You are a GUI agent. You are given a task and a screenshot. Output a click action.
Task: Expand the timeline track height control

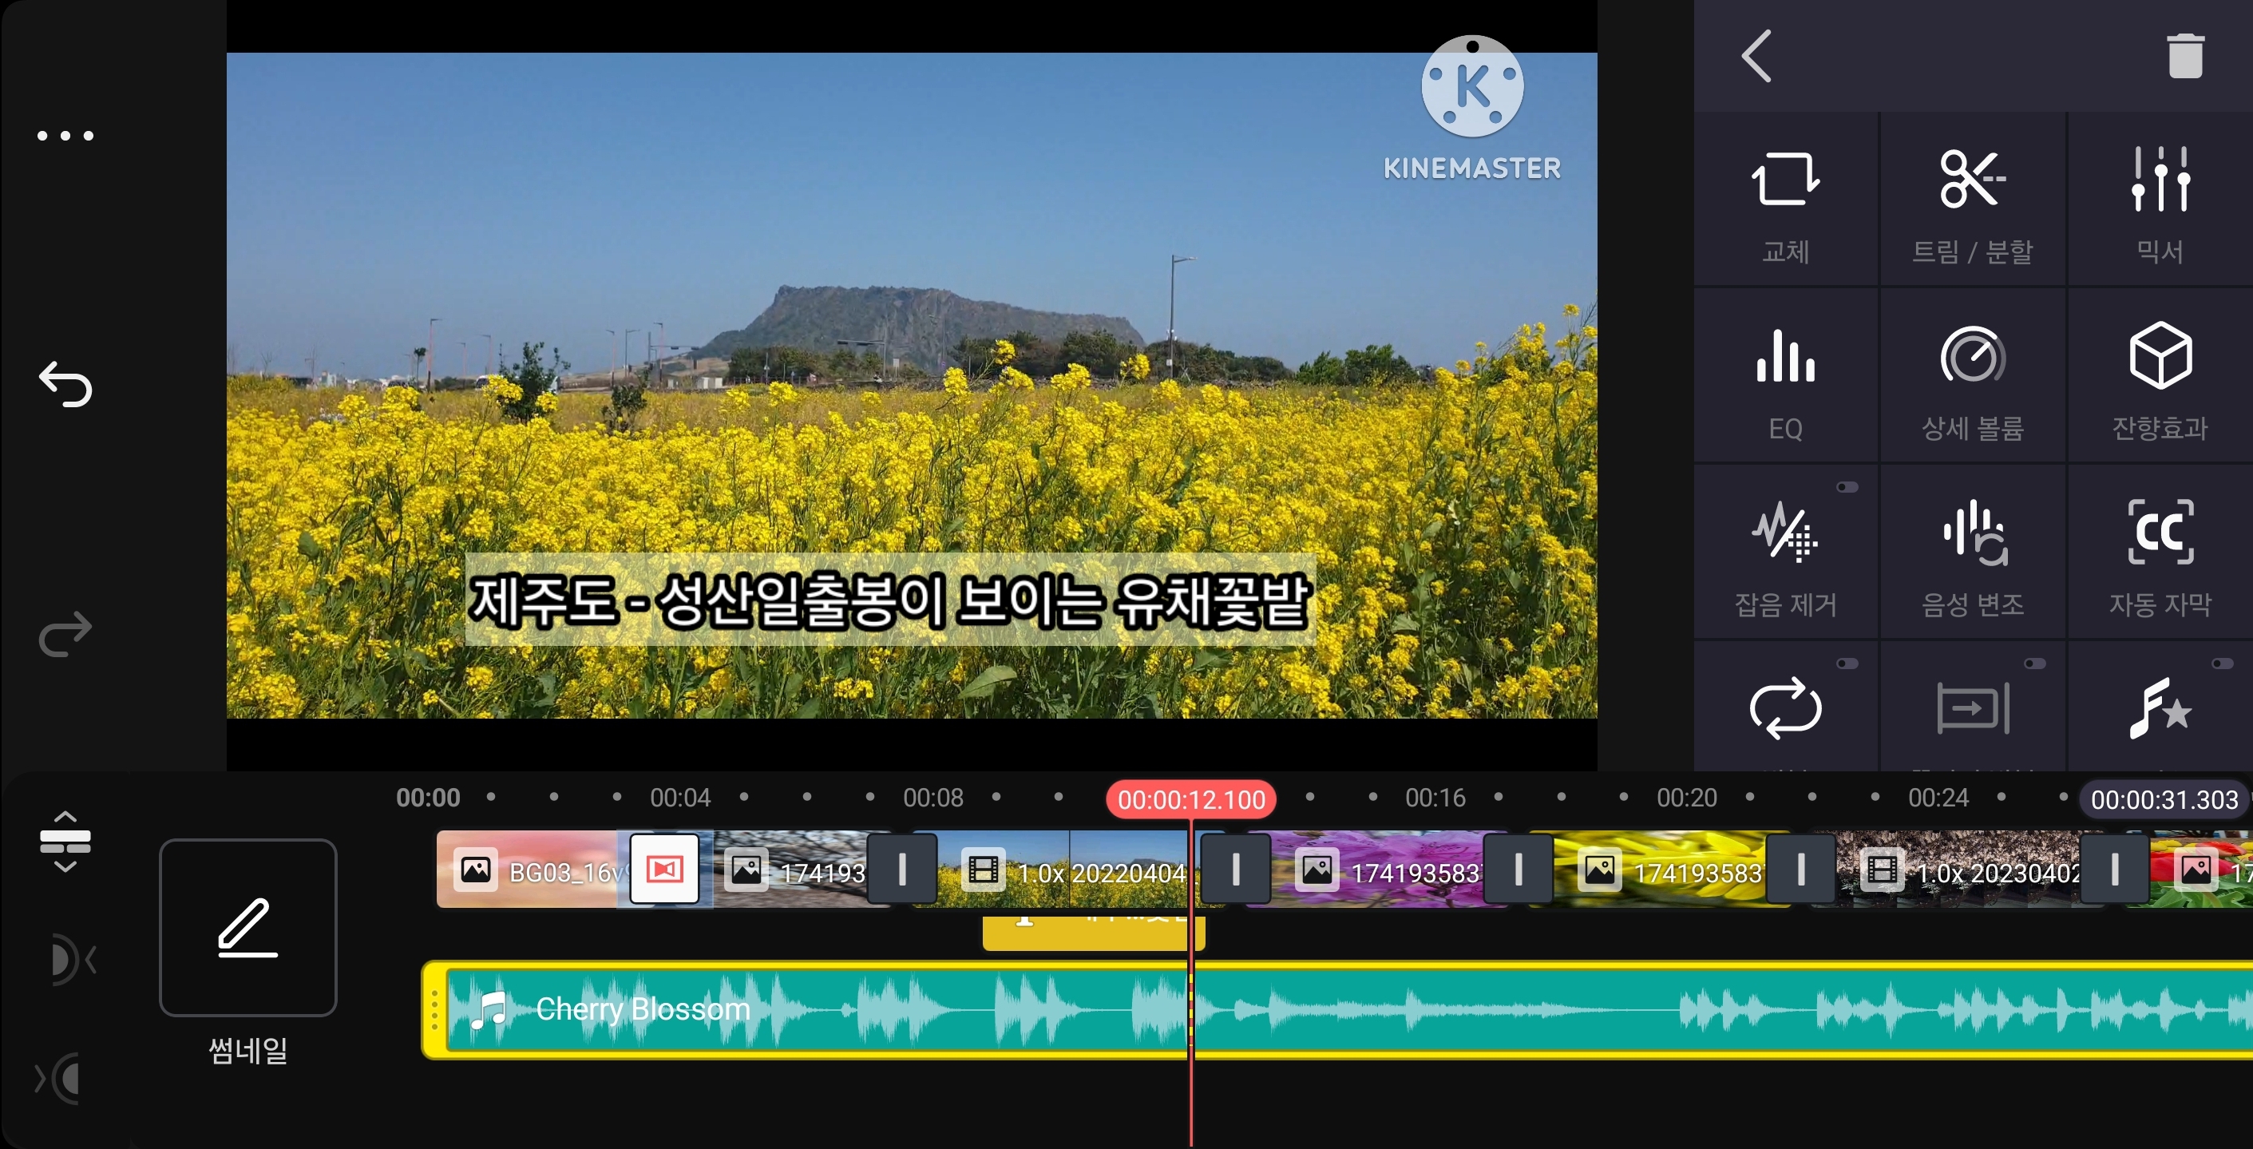(x=65, y=842)
